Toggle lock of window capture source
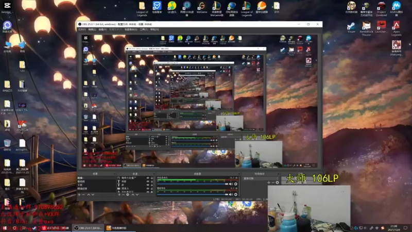The width and height of the screenshot is (412, 232). pos(151,178)
